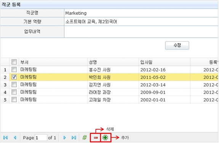Click the red minus delete icon

pyautogui.click(x=96, y=138)
